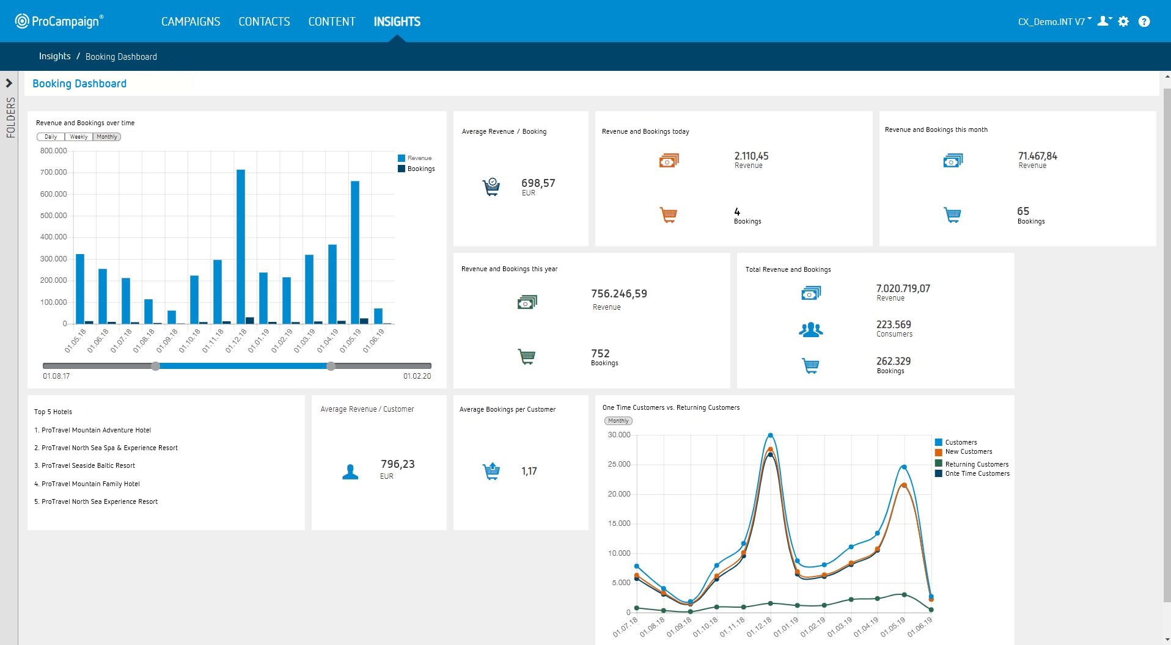Click the orange money icon for today's revenue
The width and height of the screenshot is (1171, 645).
click(669, 161)
